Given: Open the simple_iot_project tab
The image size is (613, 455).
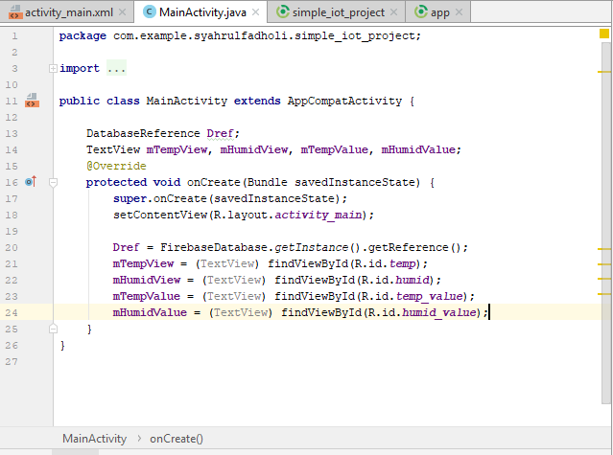Looking at the screenshot, I should point(337,12).
